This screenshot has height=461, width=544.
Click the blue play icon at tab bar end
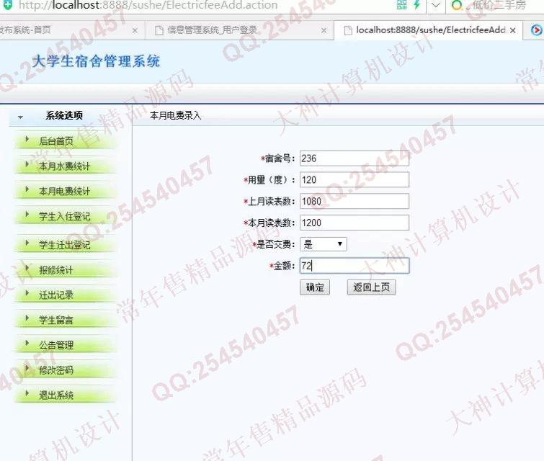[536, 30]
